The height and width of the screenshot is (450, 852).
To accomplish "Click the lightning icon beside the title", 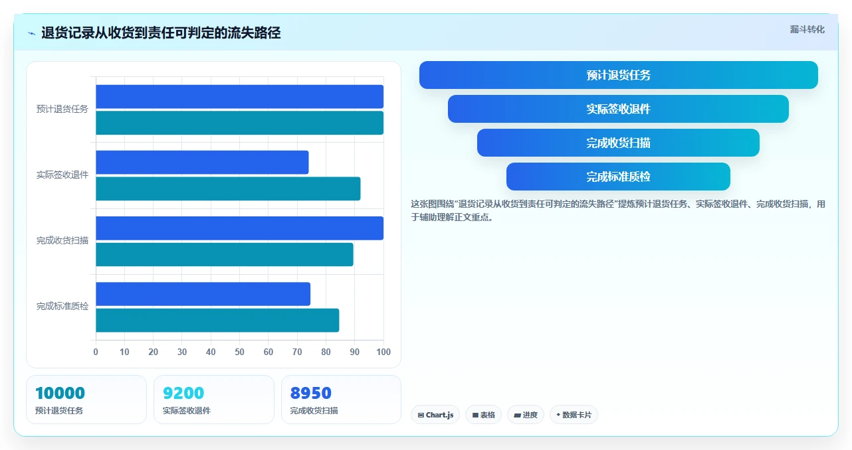I will pos(31,33).
